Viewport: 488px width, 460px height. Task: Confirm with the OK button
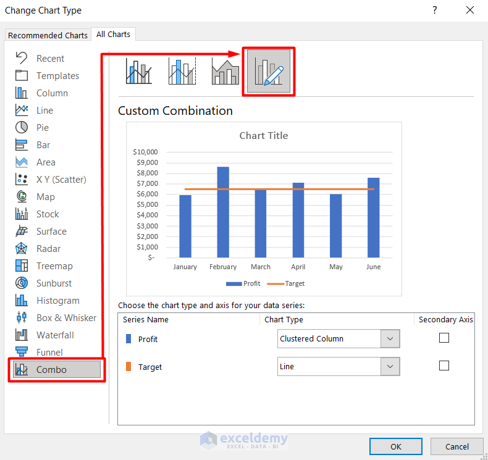point(395,446)
